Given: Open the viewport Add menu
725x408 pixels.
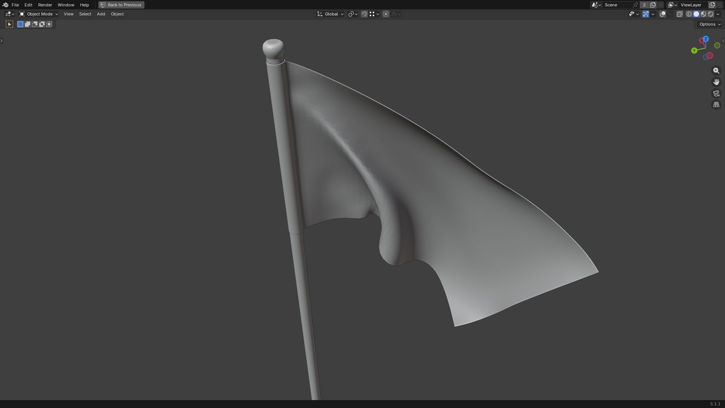Looking at the screenshot, I should coord(101,14).
